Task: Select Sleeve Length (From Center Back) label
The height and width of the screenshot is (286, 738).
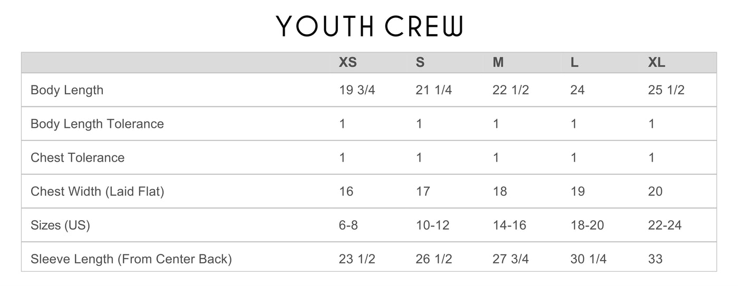Action: tap(131, 259)
